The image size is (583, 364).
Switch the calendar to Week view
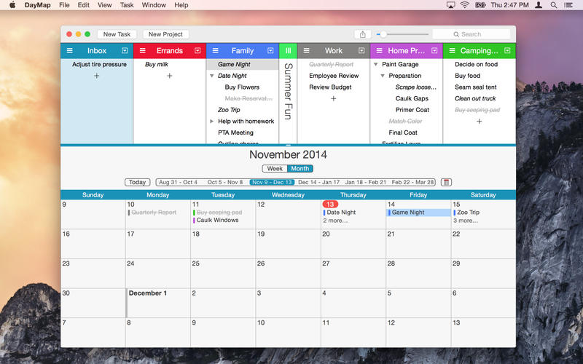(275, 169)
